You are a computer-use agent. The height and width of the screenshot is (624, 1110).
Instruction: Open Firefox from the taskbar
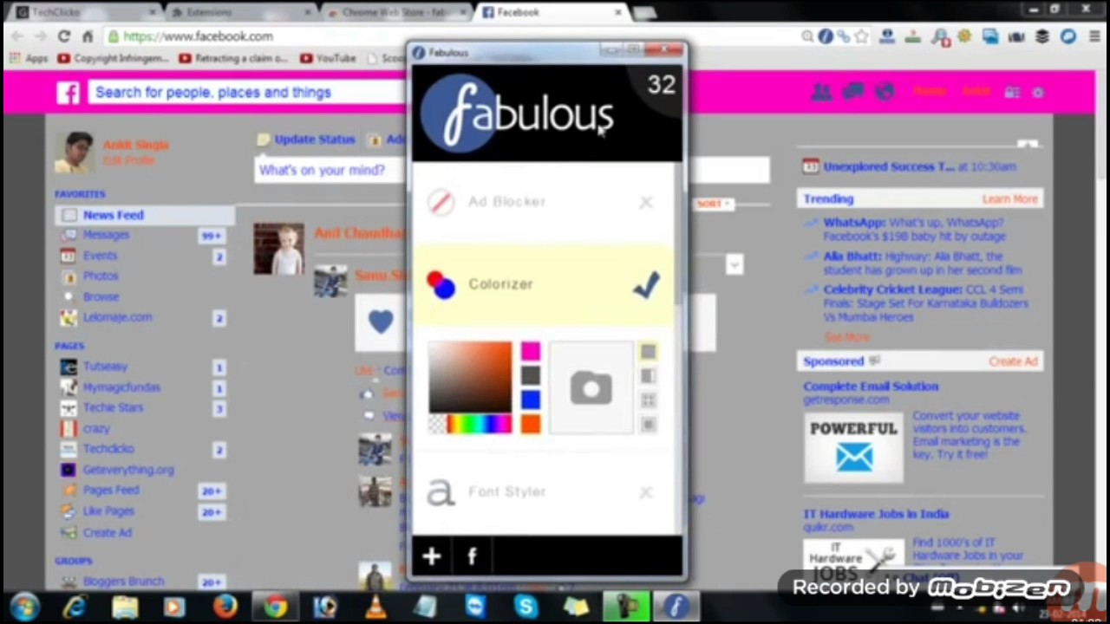(225, 607)
